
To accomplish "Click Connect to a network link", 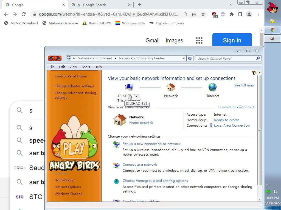I will point(140,164).
